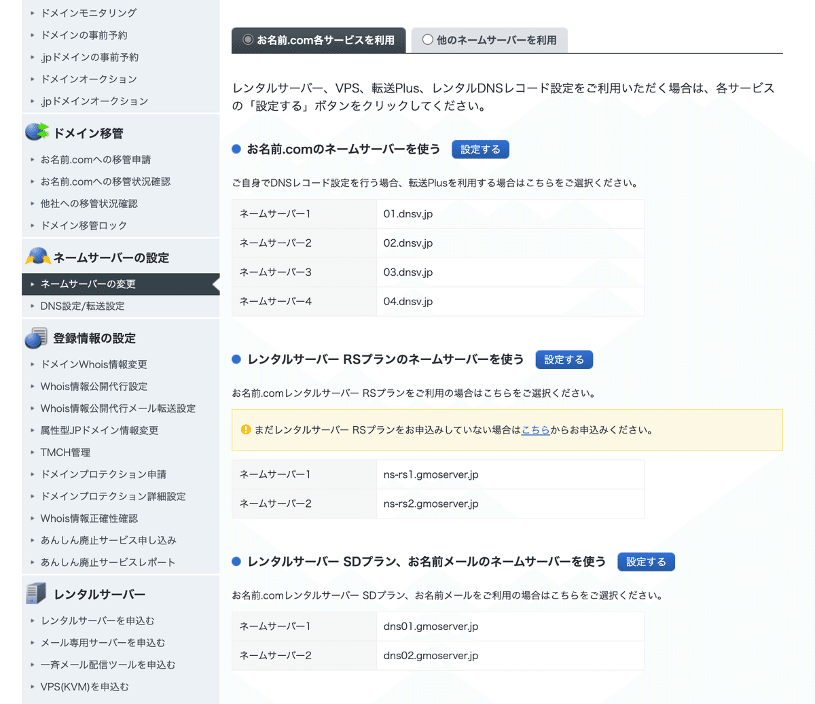Select お名前.com各サービスを利用 radio button
Image resolution: width=815 pixels, height=704 pixels.
pyautogui.click(x=248, y=39)
